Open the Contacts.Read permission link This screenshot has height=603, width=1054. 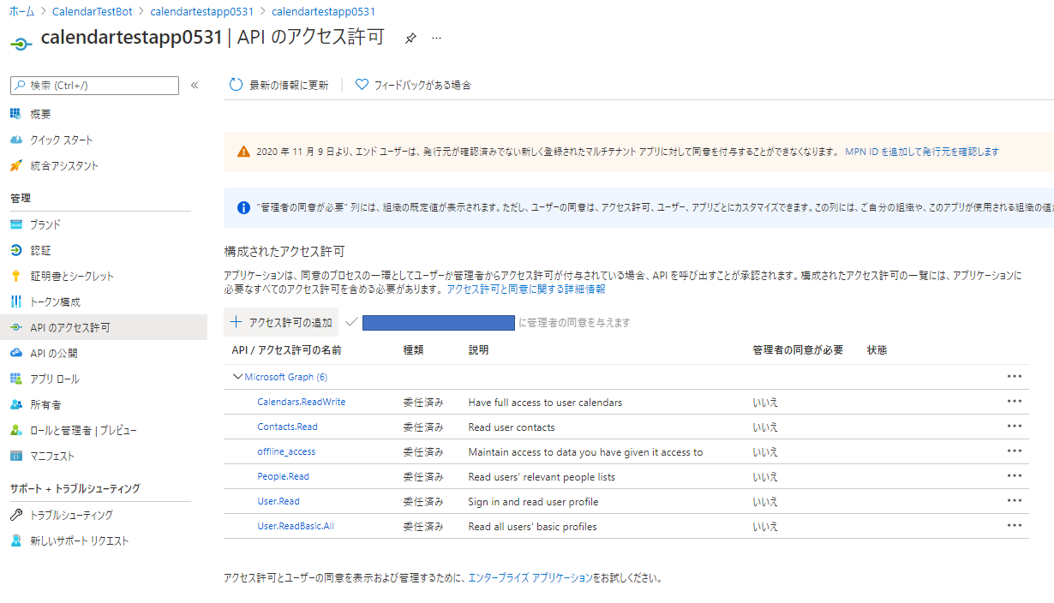[x=287, y=427]
